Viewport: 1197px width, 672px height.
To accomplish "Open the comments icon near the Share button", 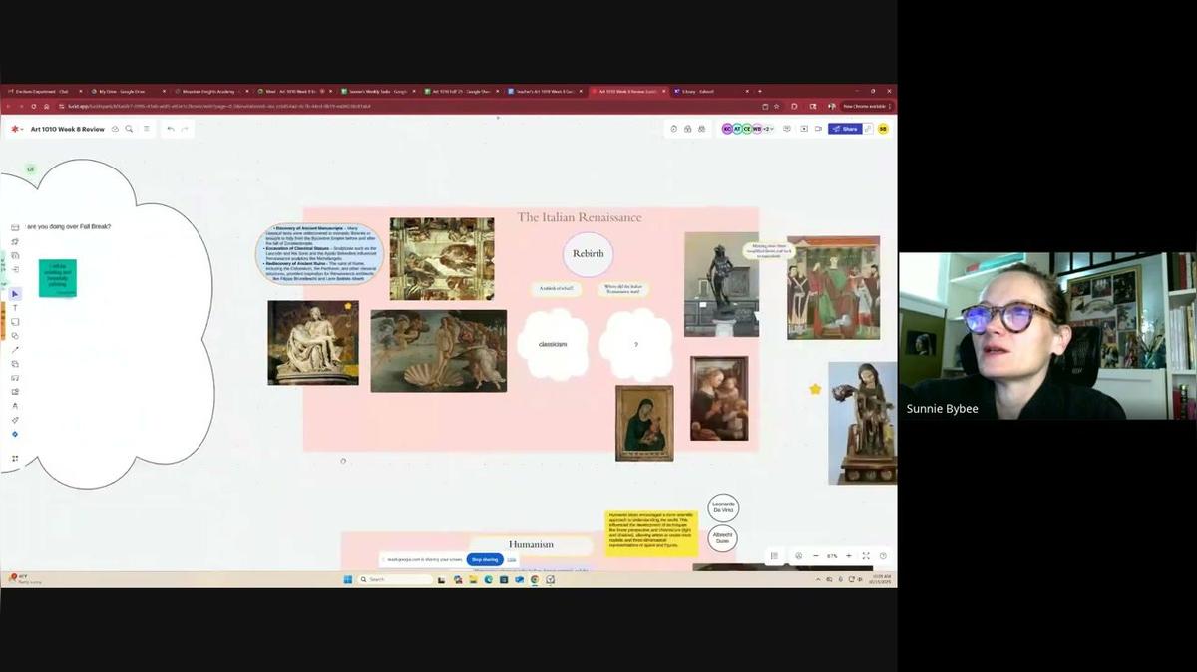I will pyautogui.click(x=787, y=129).
